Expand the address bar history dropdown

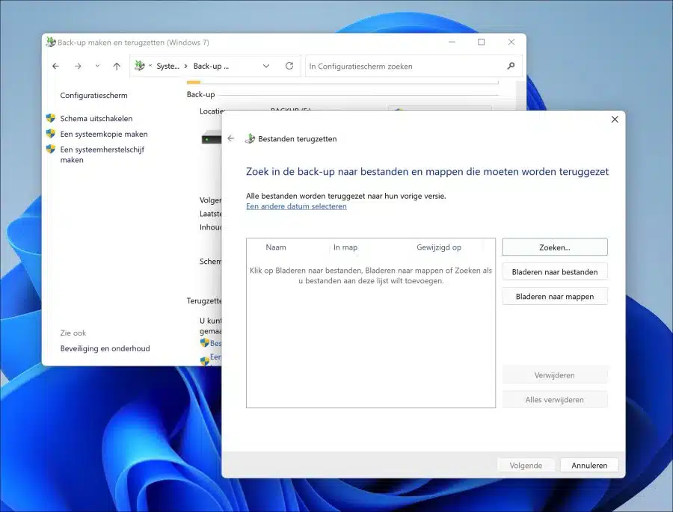tap(266, 66)
